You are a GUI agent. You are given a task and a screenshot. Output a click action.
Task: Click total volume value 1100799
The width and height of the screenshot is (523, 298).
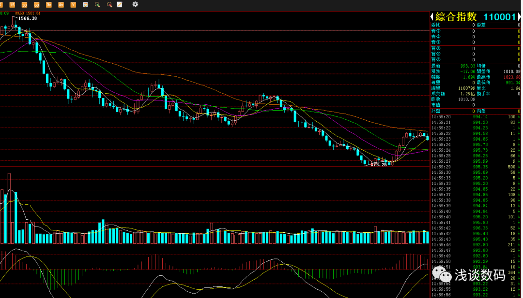click(x=466, y=88)
